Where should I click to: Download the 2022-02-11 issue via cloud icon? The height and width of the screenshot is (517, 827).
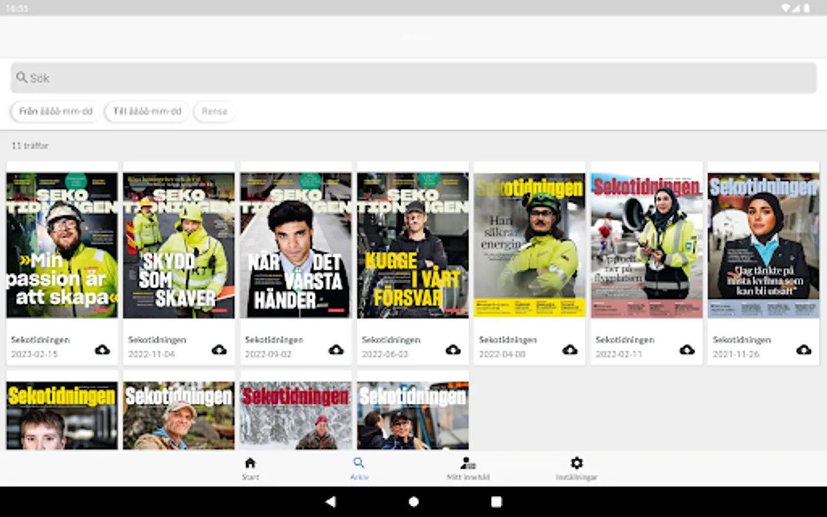click(687, 349)
